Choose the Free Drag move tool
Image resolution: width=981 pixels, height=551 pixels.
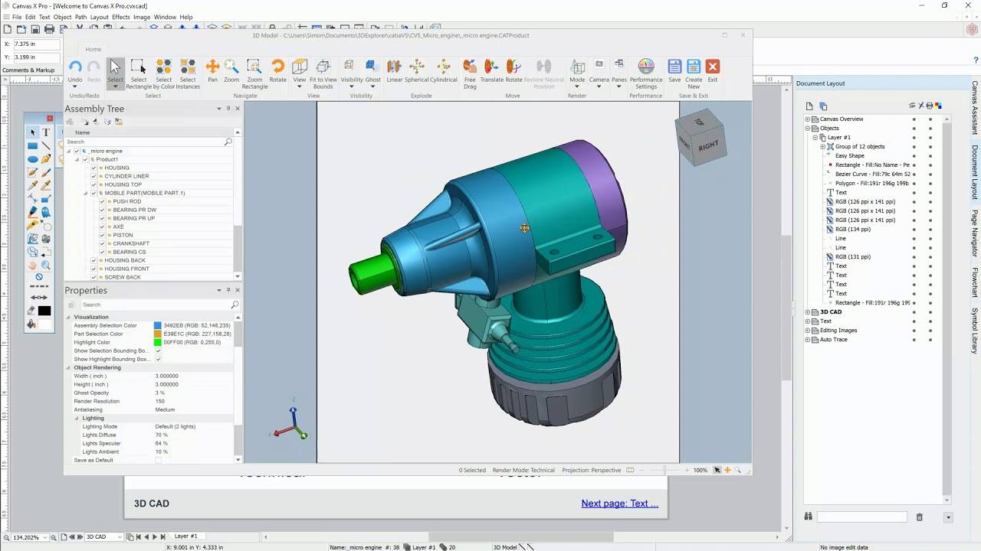click(x=470, y=69)
